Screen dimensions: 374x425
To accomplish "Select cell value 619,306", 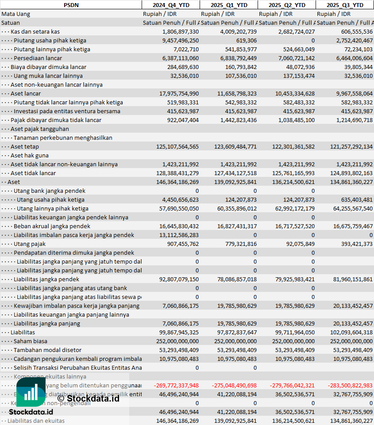I will (247, 41).
